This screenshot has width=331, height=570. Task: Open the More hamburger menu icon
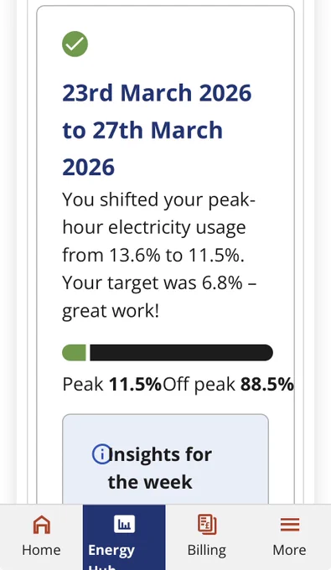tap(290, 525)
